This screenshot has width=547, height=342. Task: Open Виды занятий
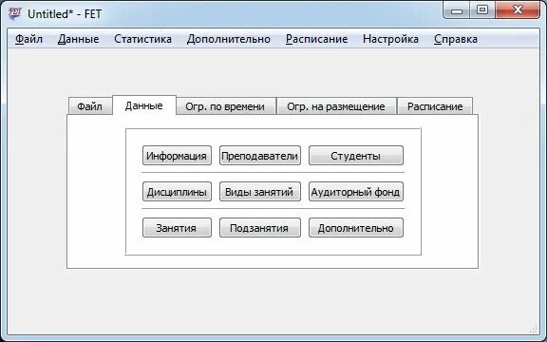pos(260,192)
